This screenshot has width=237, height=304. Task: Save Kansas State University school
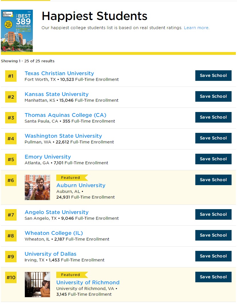pos(213,97)
